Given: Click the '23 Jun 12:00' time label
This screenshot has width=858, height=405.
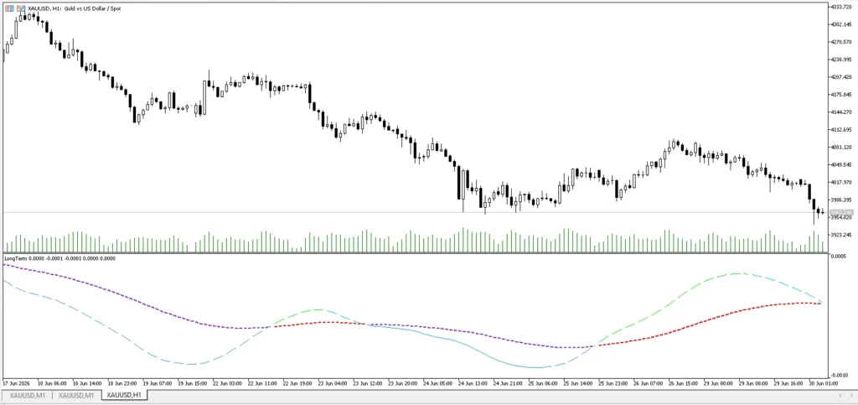Looking at the screenshot, I should tap(367, 383).
